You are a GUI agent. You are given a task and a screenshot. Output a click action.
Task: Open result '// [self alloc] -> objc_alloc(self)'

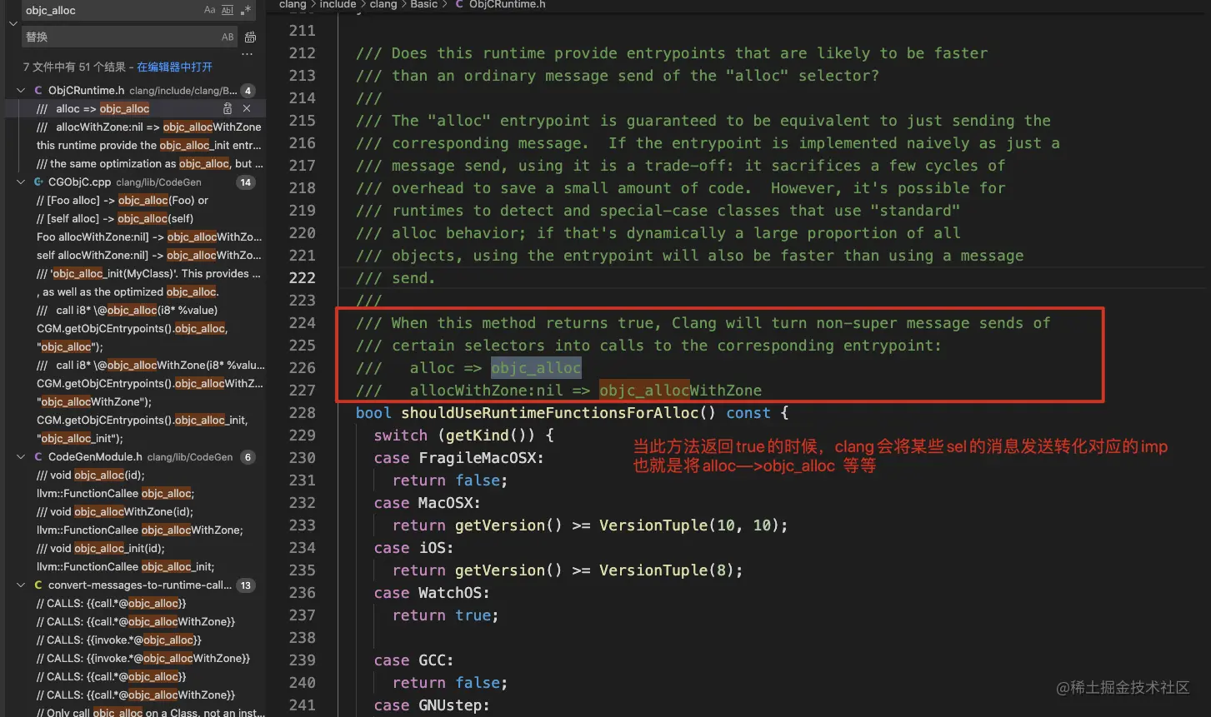[x=115, y=219]
